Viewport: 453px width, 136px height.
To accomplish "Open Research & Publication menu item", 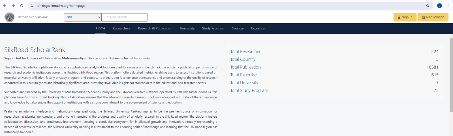I will 155,28.
